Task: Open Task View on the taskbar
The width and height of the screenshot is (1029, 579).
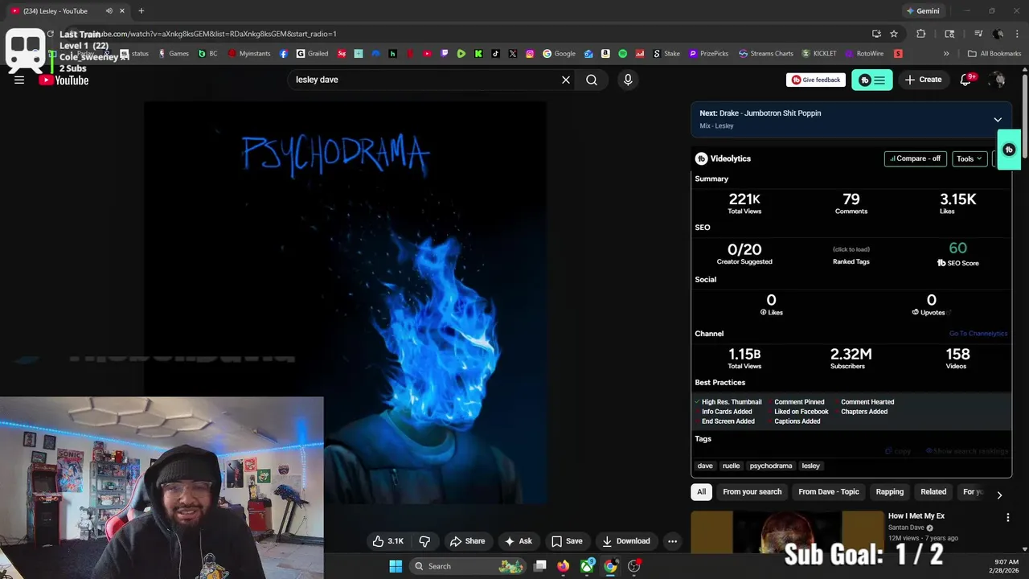Action: tap(540, 566)
